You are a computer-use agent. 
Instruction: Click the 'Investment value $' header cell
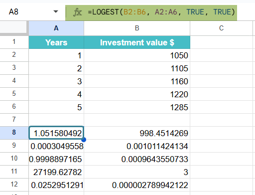pos(137,42)
